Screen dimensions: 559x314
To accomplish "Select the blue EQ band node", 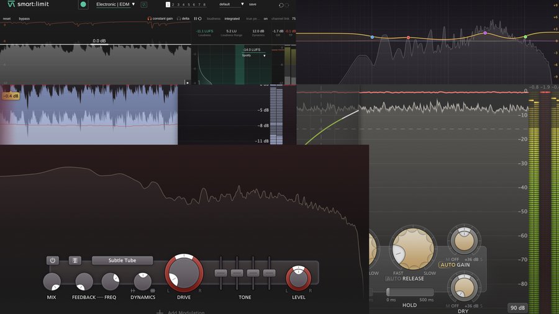I will 372,37.
